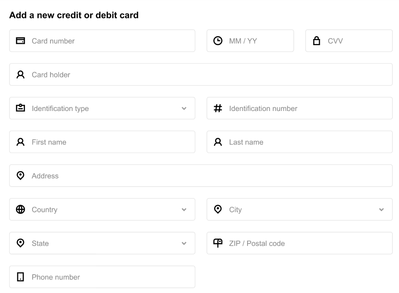This screenshot has height=293, width=399.
Task: Focus the MM / YY expiry field
Action: click(250, 40)
